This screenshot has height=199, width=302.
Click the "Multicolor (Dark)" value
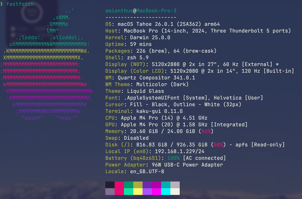[163, 84]
